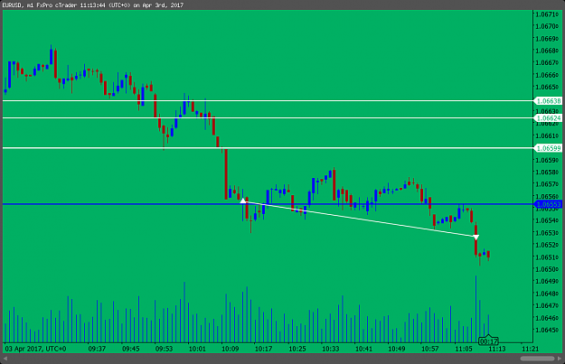This screenshot has width=565, height=364.
Task: Click the 1.06680 price axis value
Action: tap(547, 51)
